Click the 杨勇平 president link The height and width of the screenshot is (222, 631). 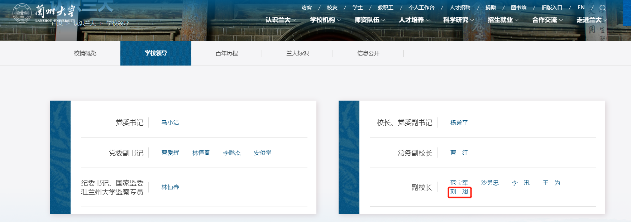pos(459,123)
